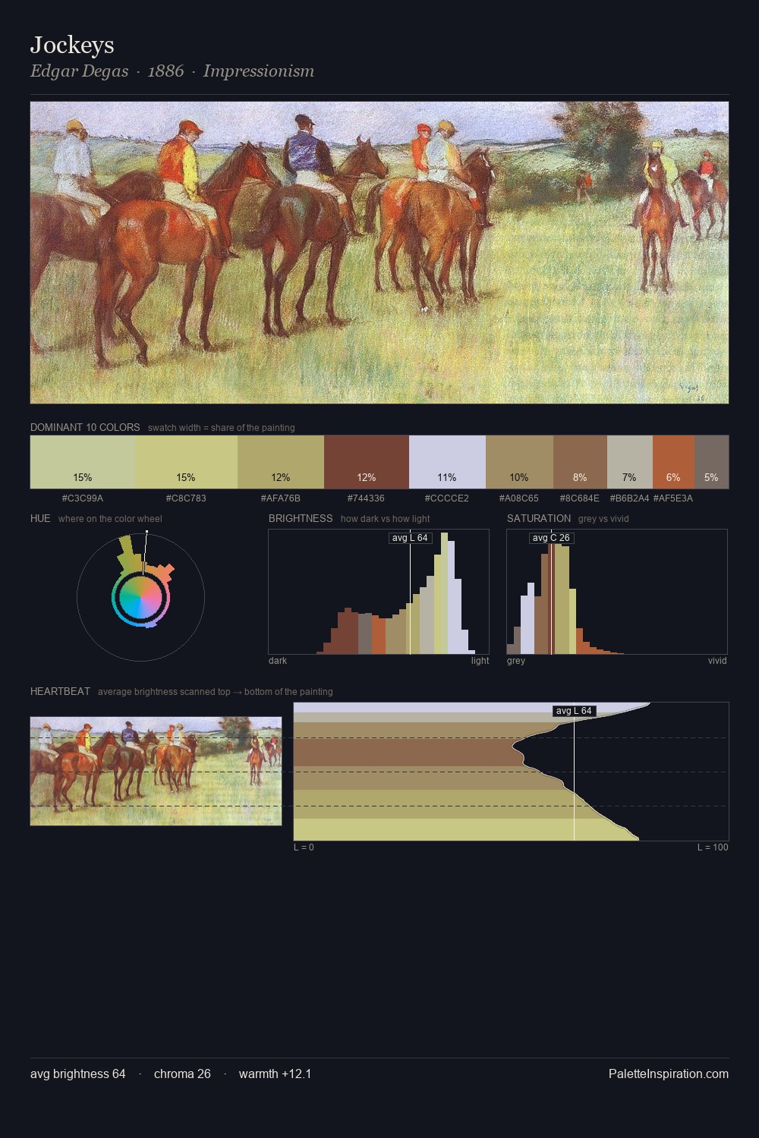Click "avg L 64" label in heartbeat chart
Screen dimensions: 759x1138
[x=574, y=711]
